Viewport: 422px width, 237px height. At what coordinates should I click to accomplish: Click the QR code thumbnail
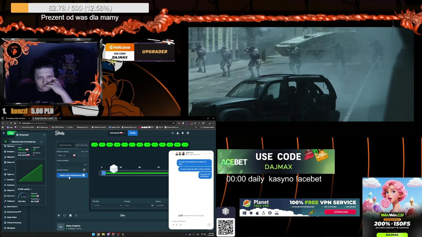pos(226,227)
